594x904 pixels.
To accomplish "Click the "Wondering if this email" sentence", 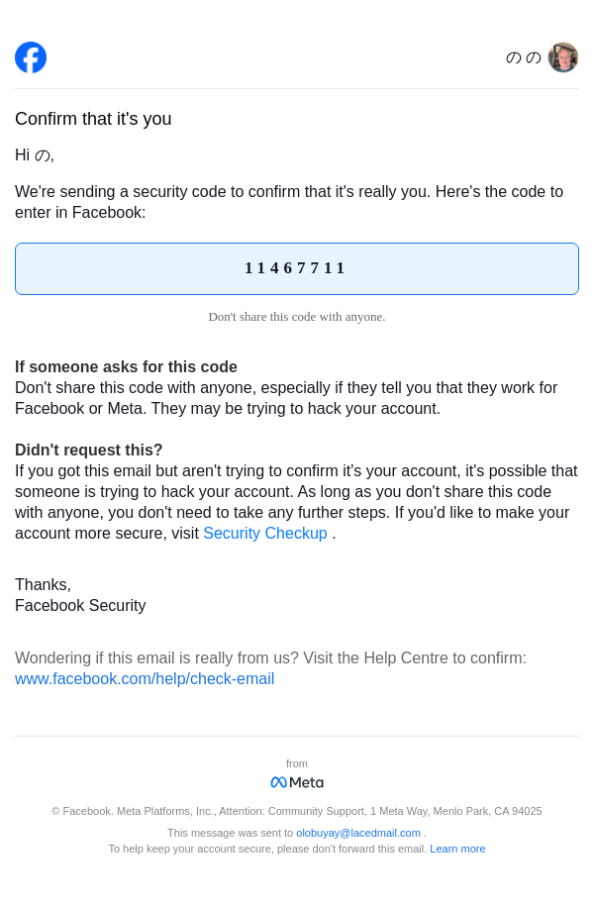I will 270,658.
